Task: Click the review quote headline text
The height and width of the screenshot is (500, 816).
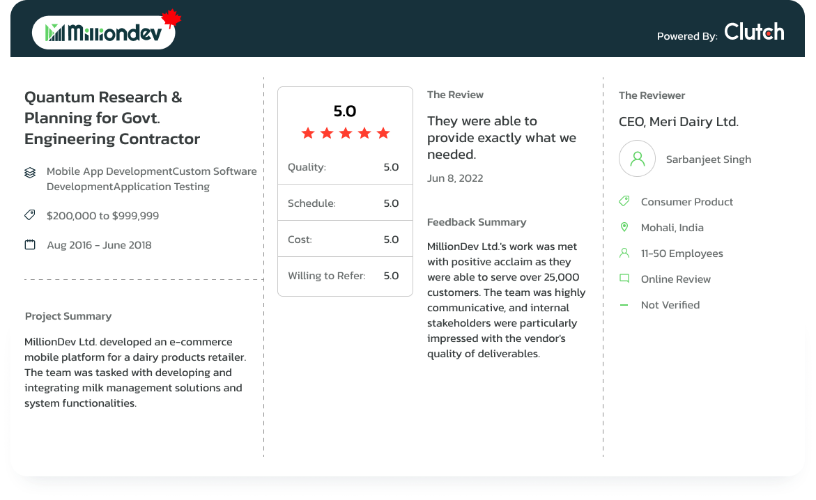Action: (x=501, y=138)
